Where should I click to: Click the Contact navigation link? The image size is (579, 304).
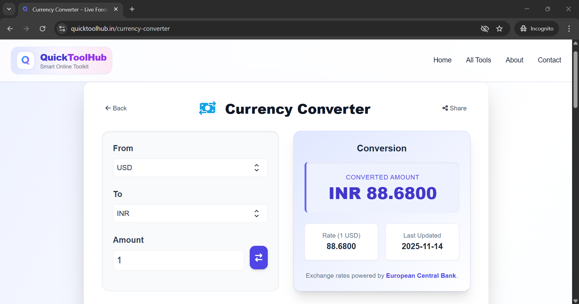pos(549,60)
